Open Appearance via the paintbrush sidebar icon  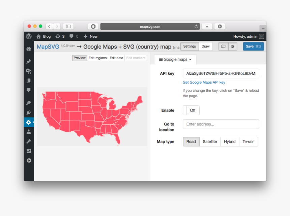point(29,103)
